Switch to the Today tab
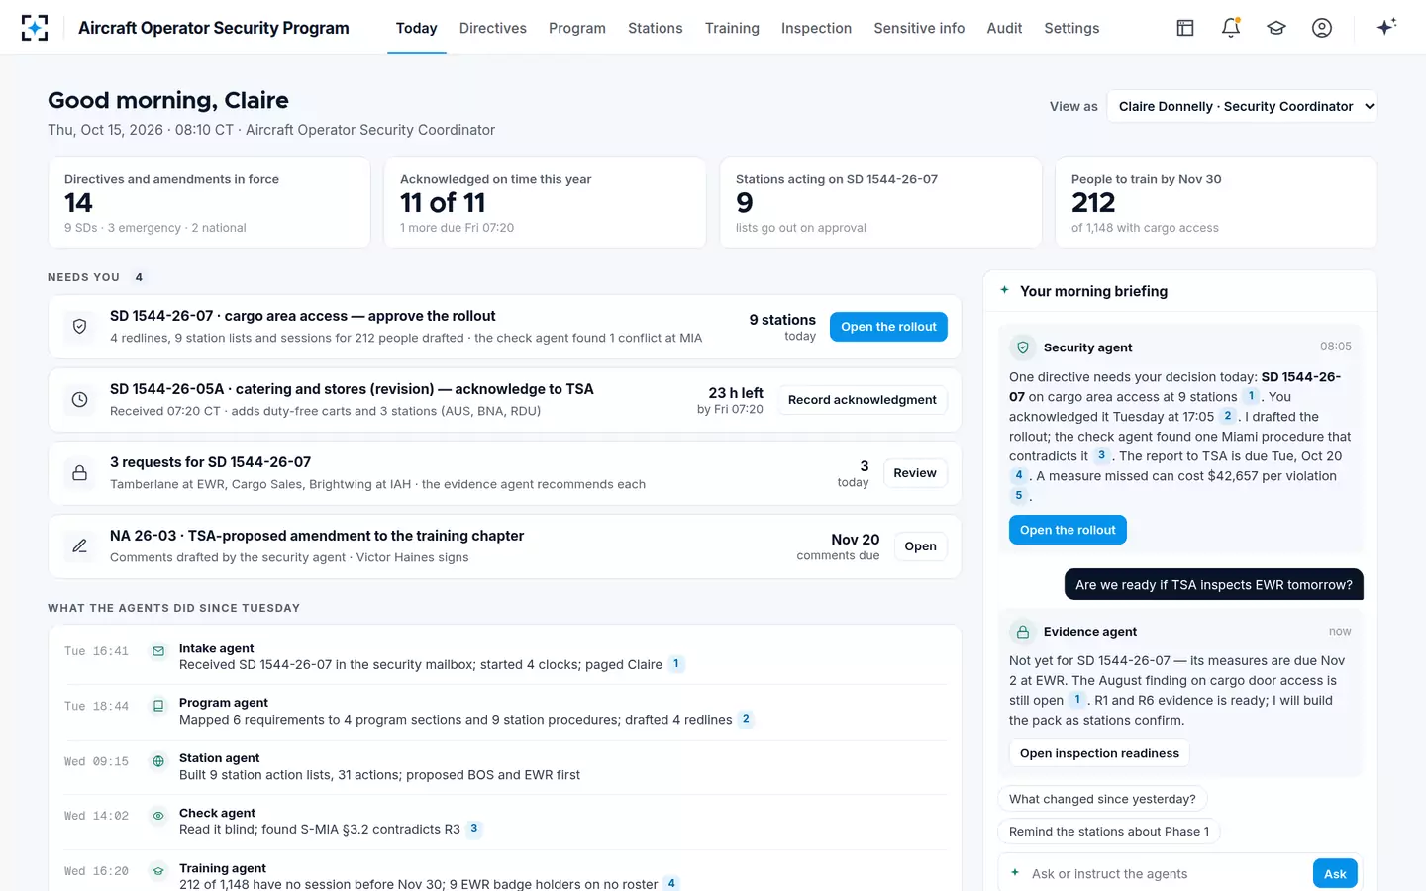The image size is (1426, 891). coord(417,28)
